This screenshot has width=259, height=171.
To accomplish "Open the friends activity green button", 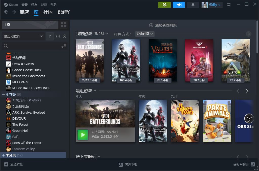I will pyautogui.click(x=164, y=5).
